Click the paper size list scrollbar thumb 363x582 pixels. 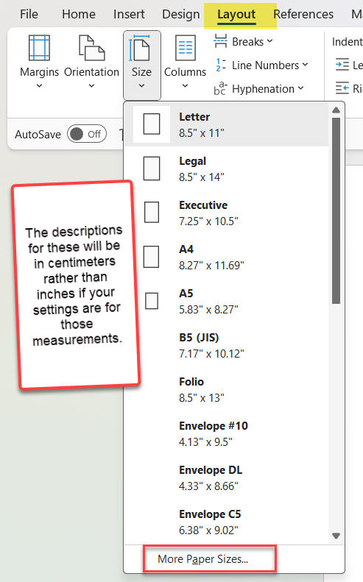[336, 210]
